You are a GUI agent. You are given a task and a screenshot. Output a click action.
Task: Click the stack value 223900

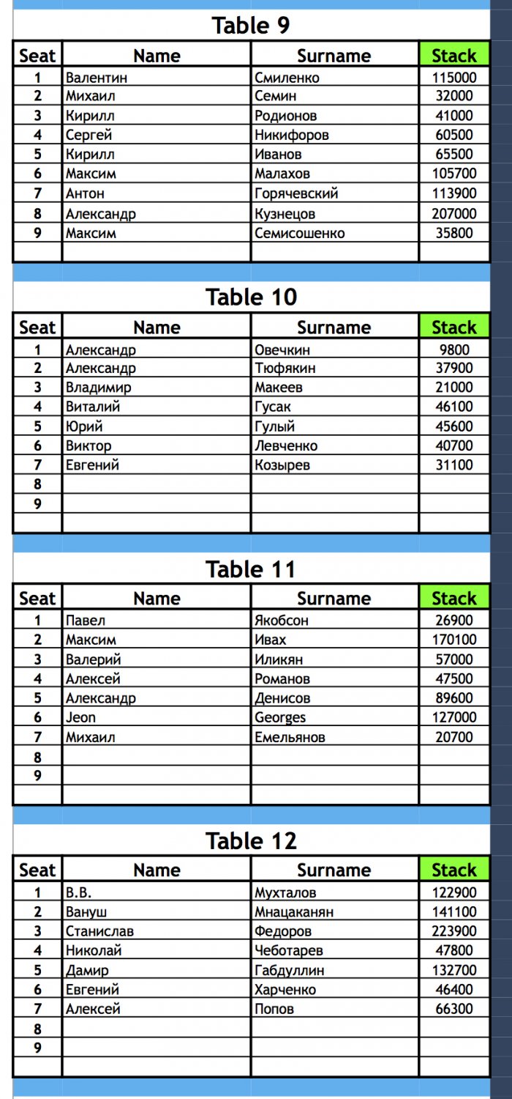point(453,931)
